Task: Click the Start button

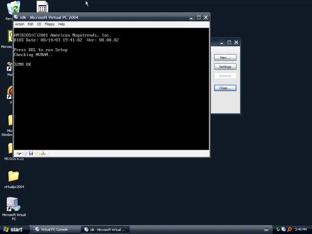Action: [14, 229]
